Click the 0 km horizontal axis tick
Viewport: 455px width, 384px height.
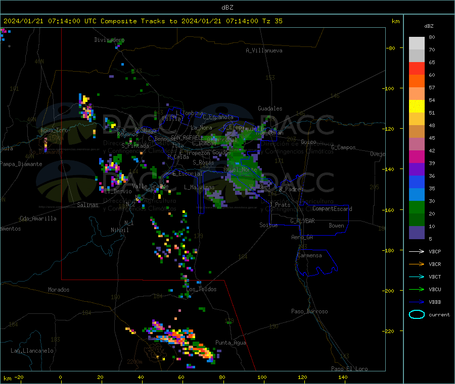(x=60, y=377)
